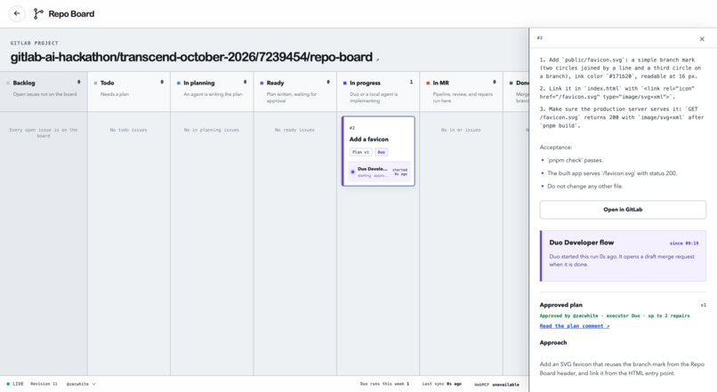Image resolution: width=717 pixels, height=392 pixels.
Task: Close the issue #2 detail panel
Action: pos(702,39)
